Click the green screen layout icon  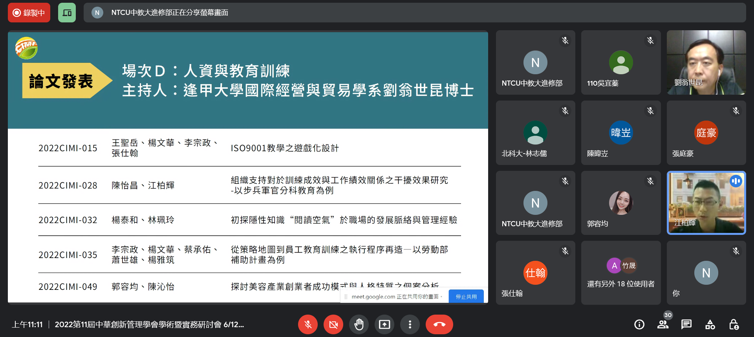67,13
